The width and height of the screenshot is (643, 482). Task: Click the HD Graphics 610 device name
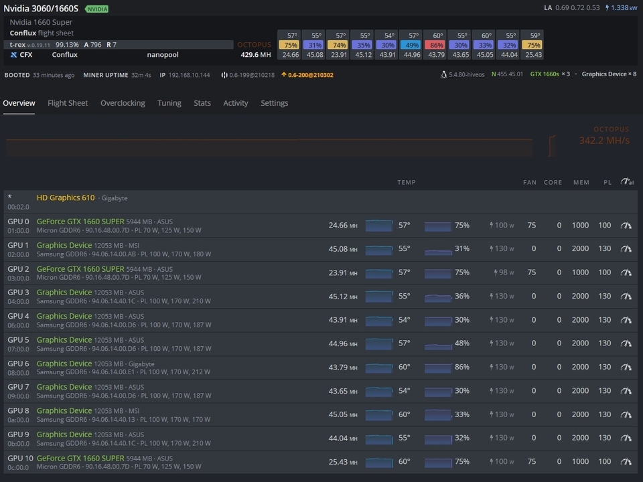(x=66, y=198)
